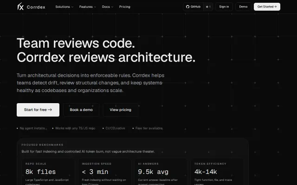This screenshot has height=185, width=297.
Task: Click the 'FOCUSED BENCHMARKS' heading
Action: click(x=42, y=145)
